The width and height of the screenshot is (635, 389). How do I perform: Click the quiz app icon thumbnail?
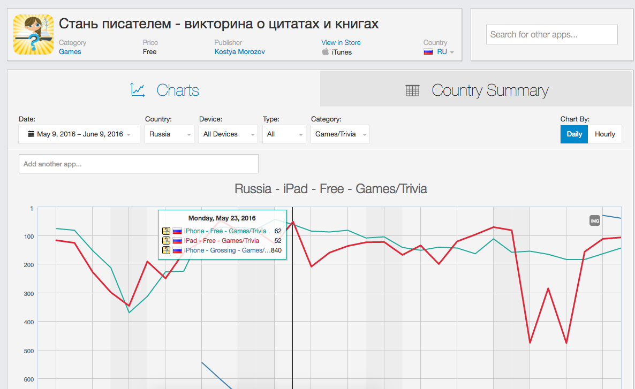(x=33, y=33)
